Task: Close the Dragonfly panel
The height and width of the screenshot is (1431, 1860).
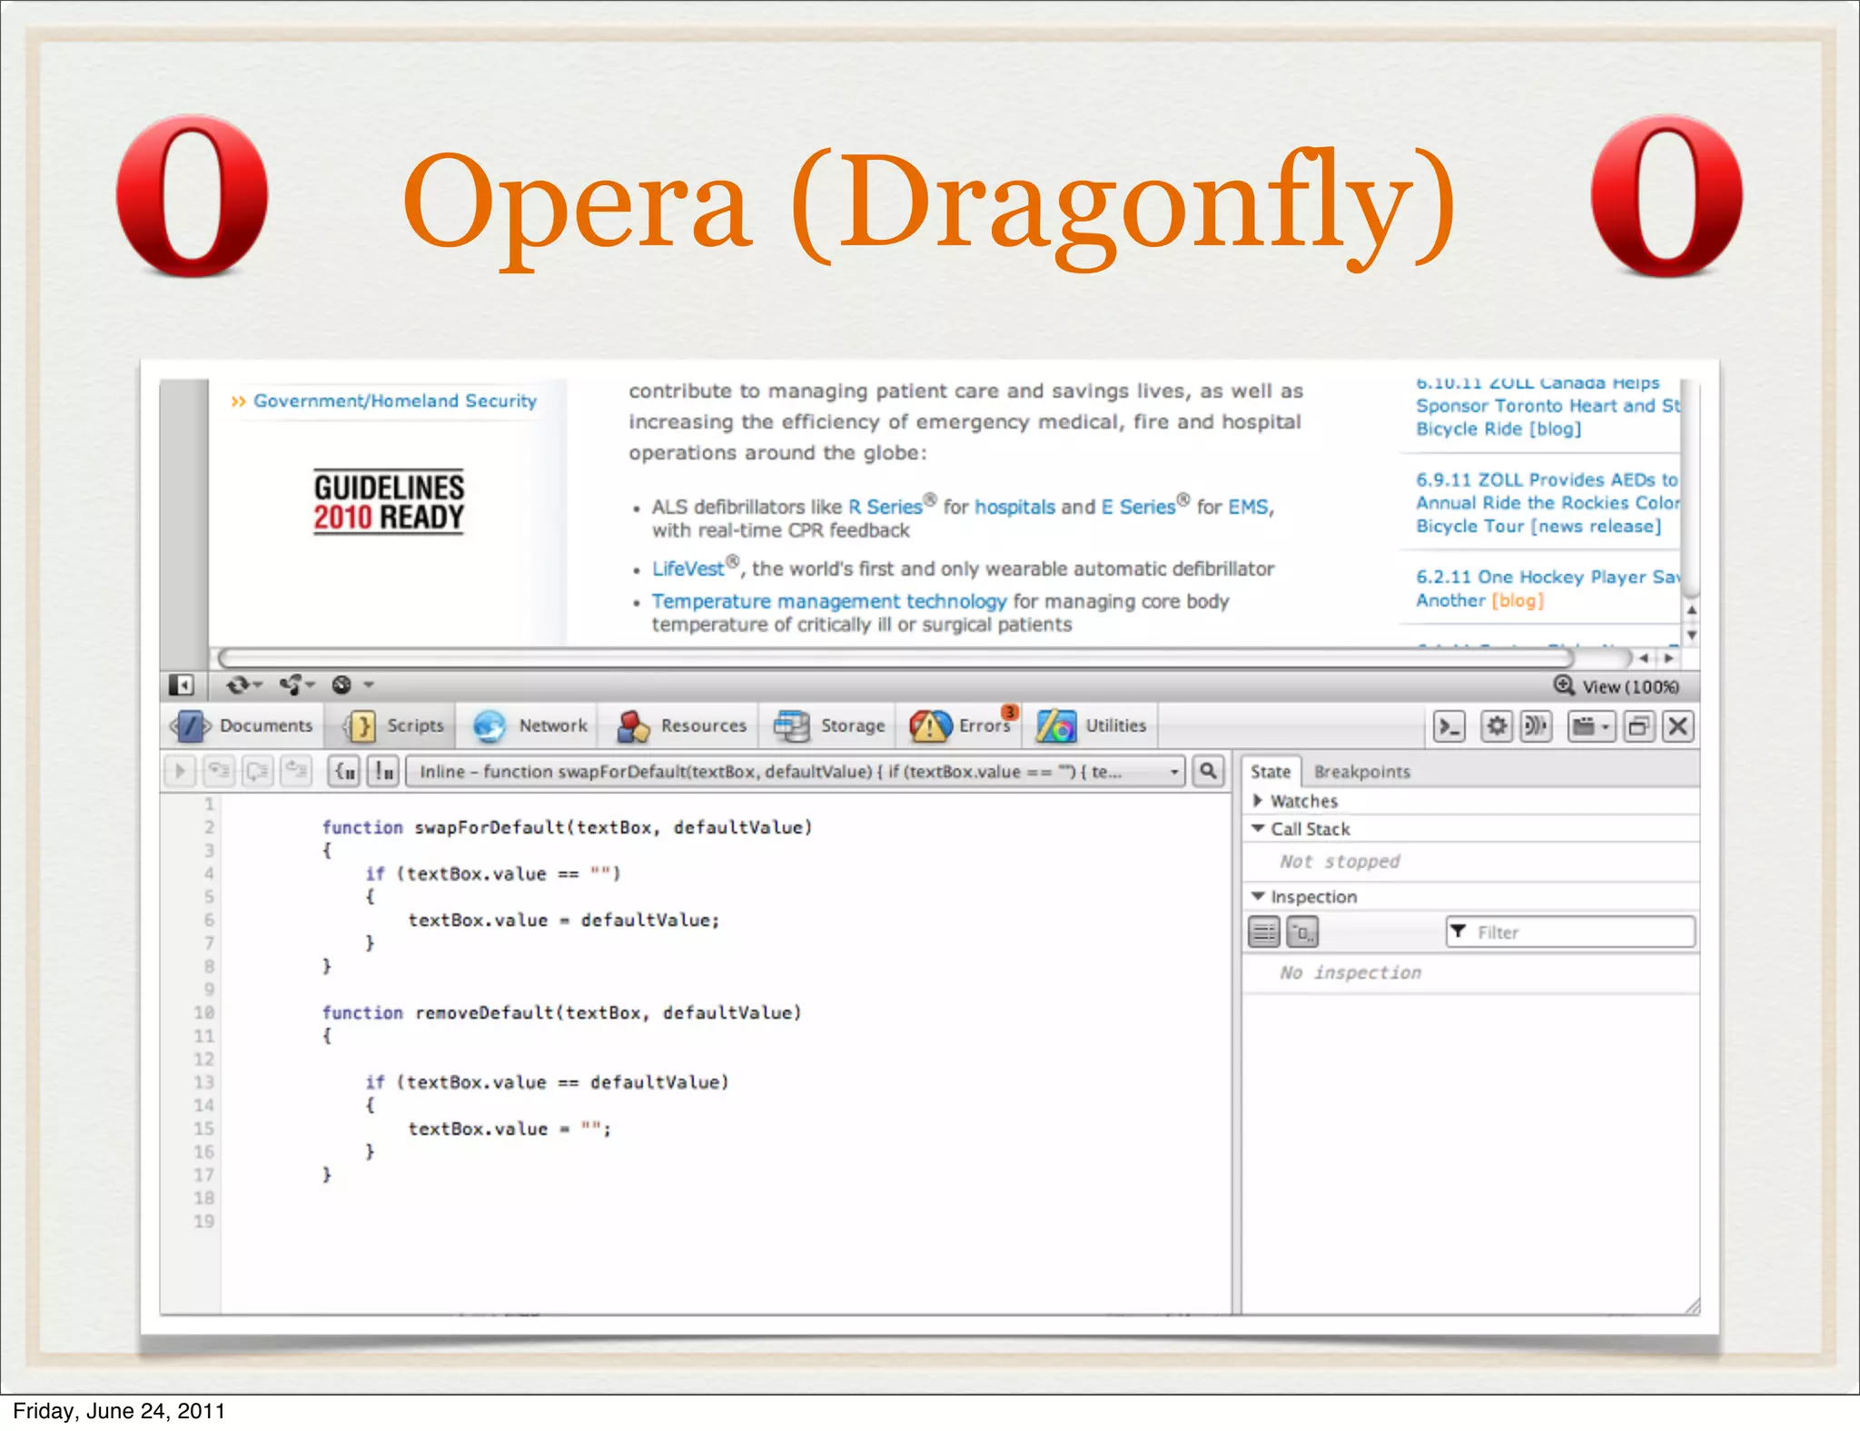Action: [1678, 726]
